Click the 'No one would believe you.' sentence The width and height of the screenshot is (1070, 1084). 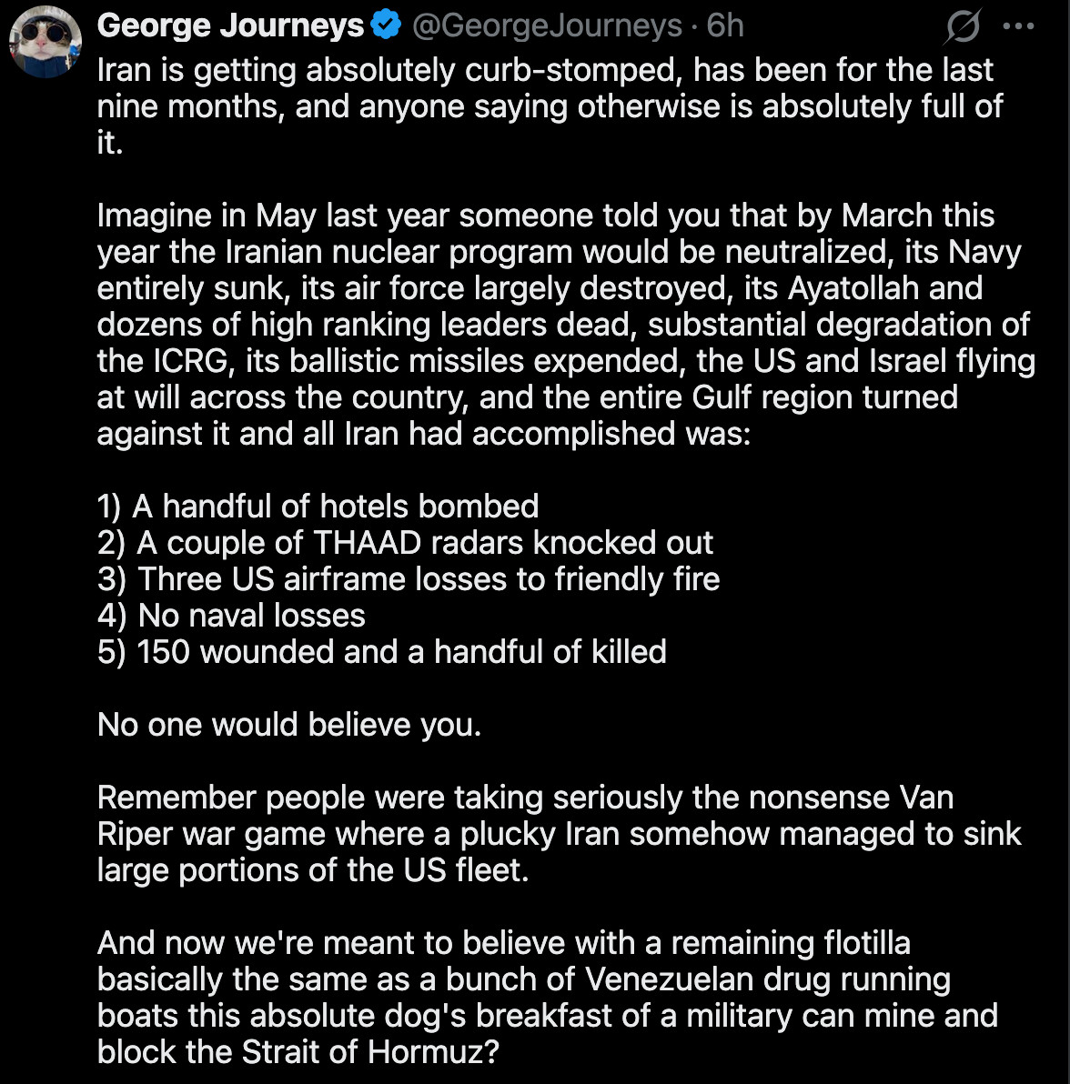[x=289, y=725]
